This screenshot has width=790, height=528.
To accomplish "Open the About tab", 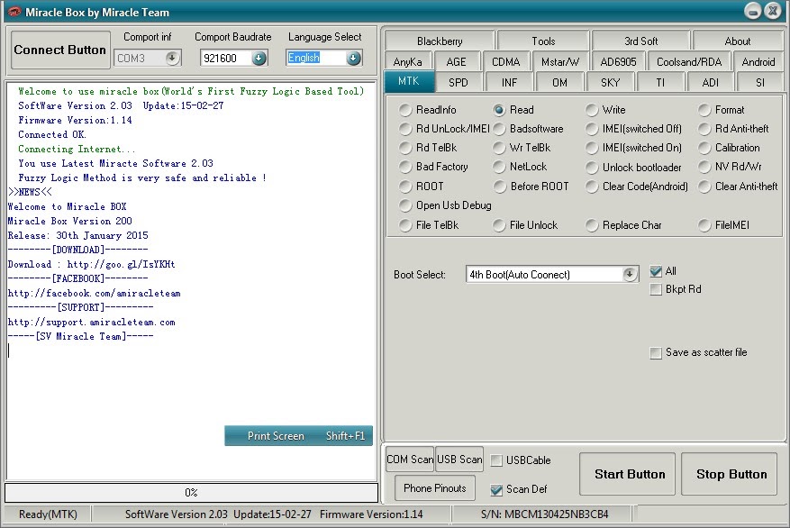I will pyautogui.click(x=738, y=41).
